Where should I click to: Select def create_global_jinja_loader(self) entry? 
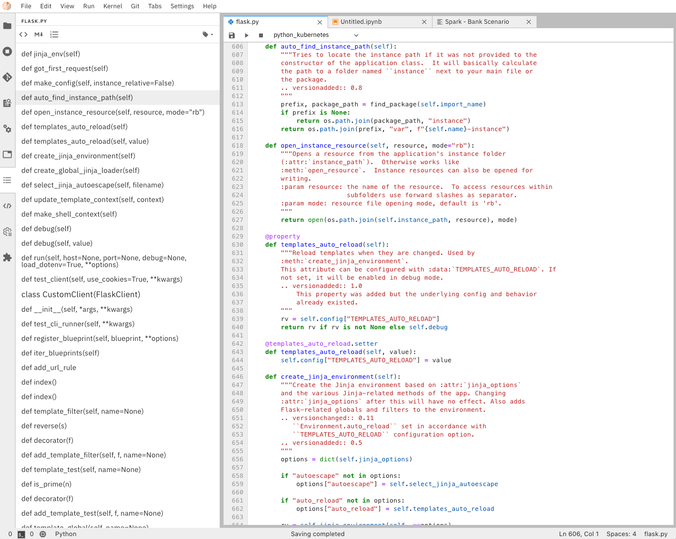coord(117,170)
